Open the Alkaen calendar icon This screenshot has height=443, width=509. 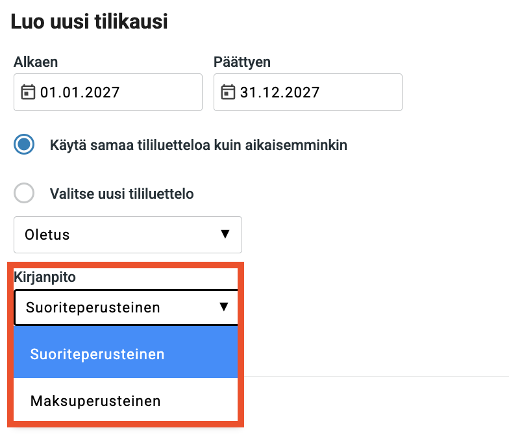(27, 92)
